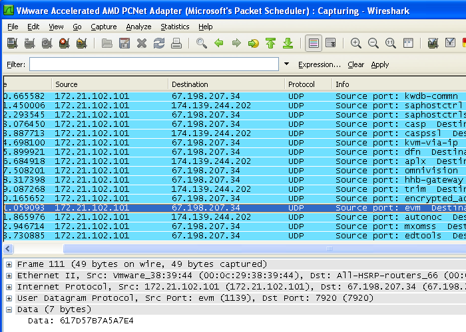Viewport: 466px width, 332px height.
Task: Open capture options toolbar icon
Action: [30, 43]
